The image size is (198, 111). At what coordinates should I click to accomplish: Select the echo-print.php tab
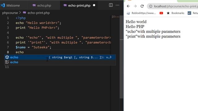pos(79,6)
